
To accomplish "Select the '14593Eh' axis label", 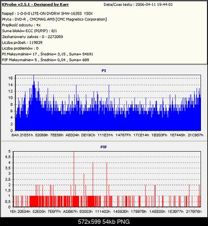I will click(121, 211).
